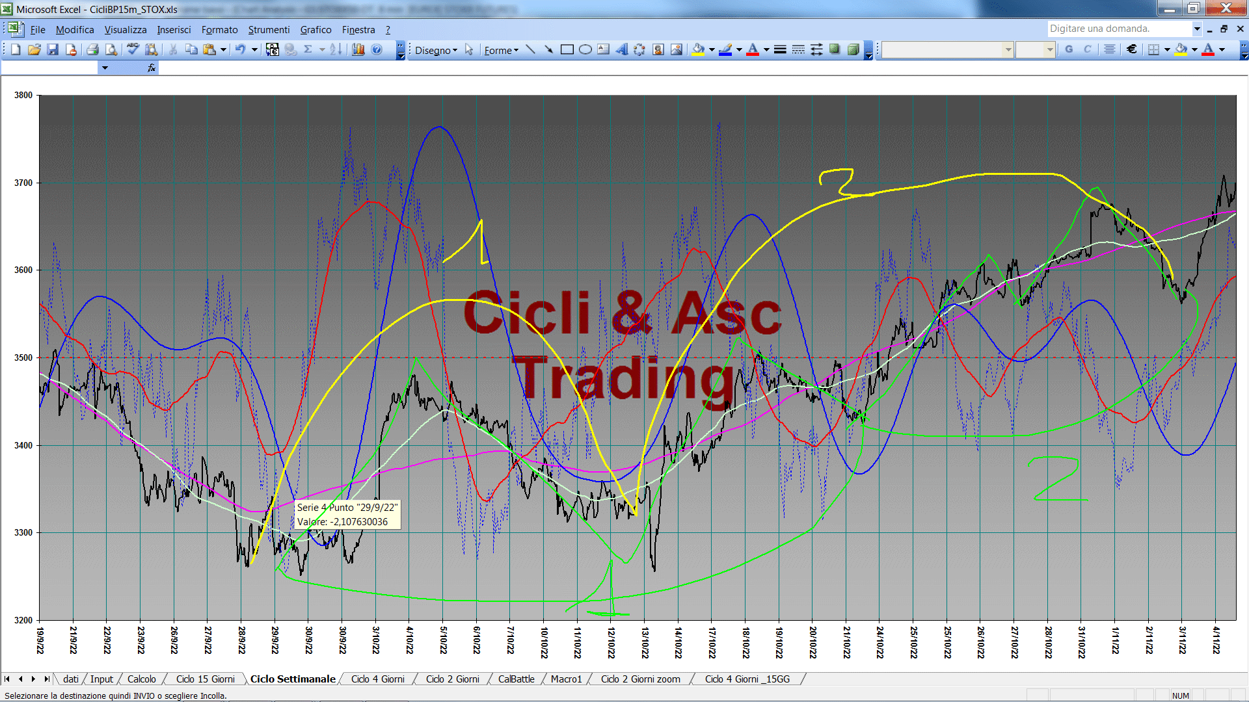This screenshot has height=702, width=1249.
Task: Insert picture from file icon
Action: [677, 49]
